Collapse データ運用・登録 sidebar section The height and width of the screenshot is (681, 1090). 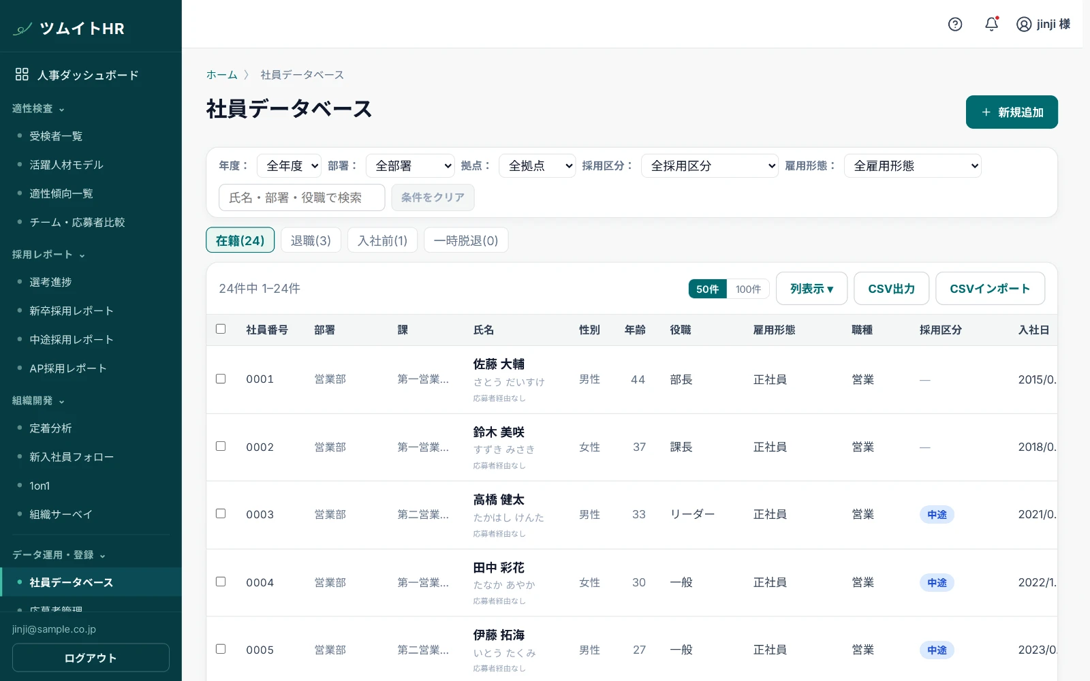59,555
